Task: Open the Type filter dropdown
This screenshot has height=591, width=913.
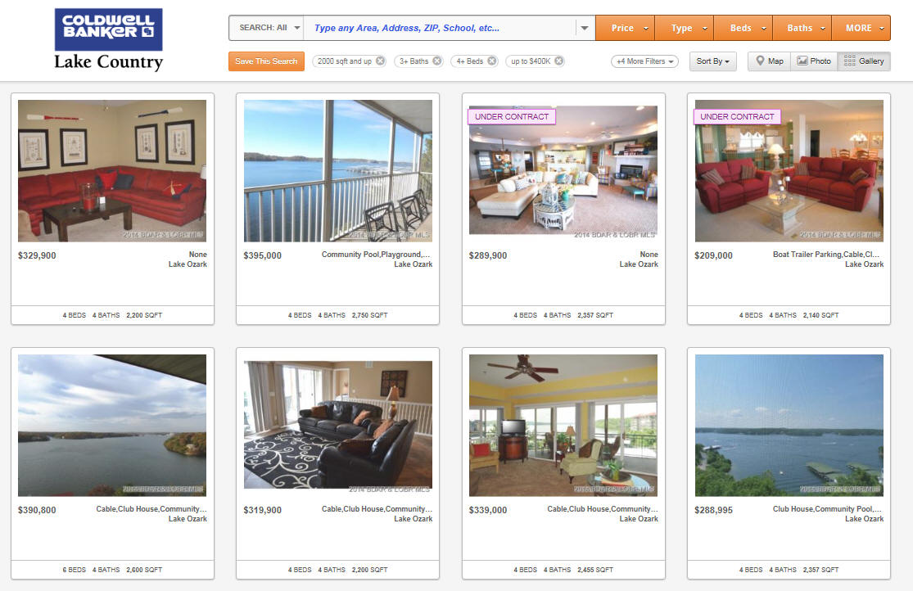Action: (685, 28)
